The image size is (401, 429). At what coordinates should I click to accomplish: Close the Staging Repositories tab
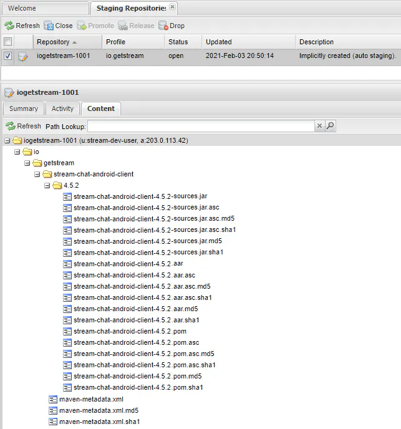172,7
